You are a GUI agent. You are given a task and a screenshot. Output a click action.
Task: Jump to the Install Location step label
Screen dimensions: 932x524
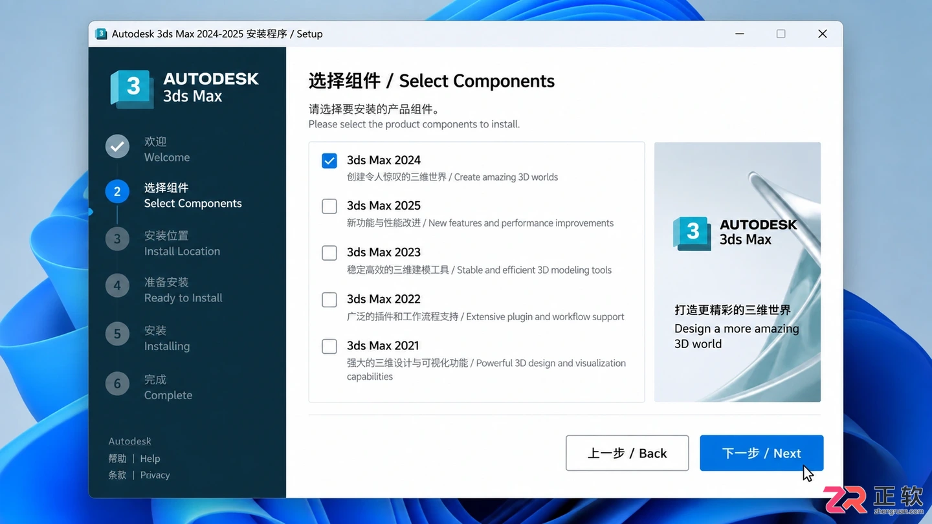pos(182,243)
